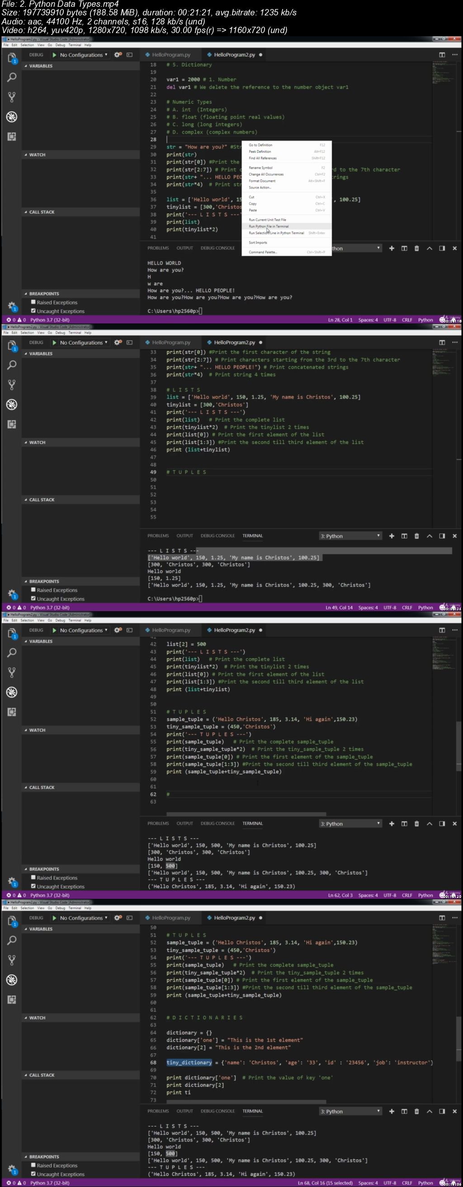The height and width of the screenshot is (1187, 463).
Task: Kill terminal with trash icon, Ln 49 frame
Action: pyautogui.click(x=416, y=536)
